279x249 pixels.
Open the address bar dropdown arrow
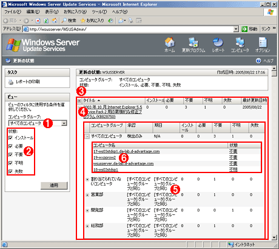pos(236,29)
